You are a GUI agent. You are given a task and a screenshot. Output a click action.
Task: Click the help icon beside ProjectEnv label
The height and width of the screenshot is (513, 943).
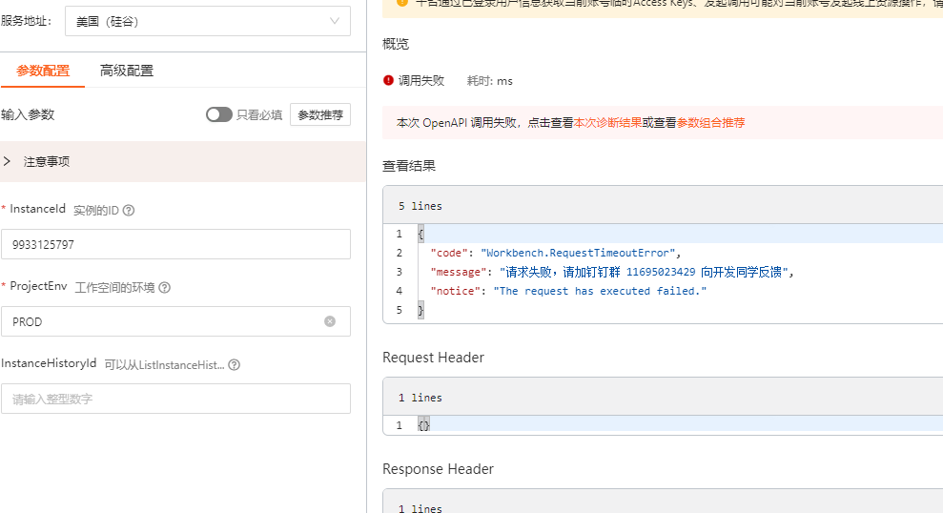pyautogui.click(x=165, y=287)
